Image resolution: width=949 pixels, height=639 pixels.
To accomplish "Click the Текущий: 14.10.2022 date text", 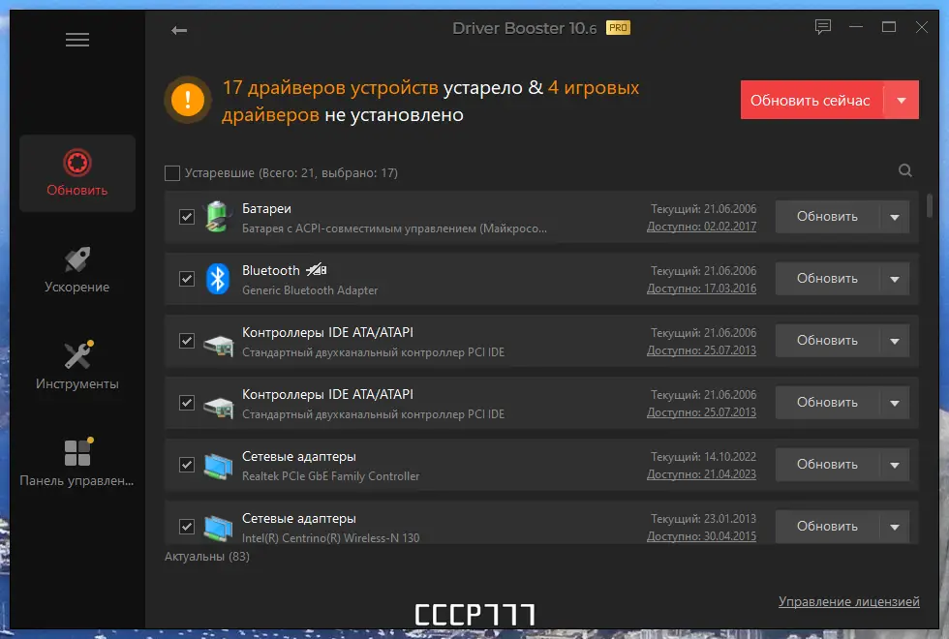I will click(x=703, y=457).
